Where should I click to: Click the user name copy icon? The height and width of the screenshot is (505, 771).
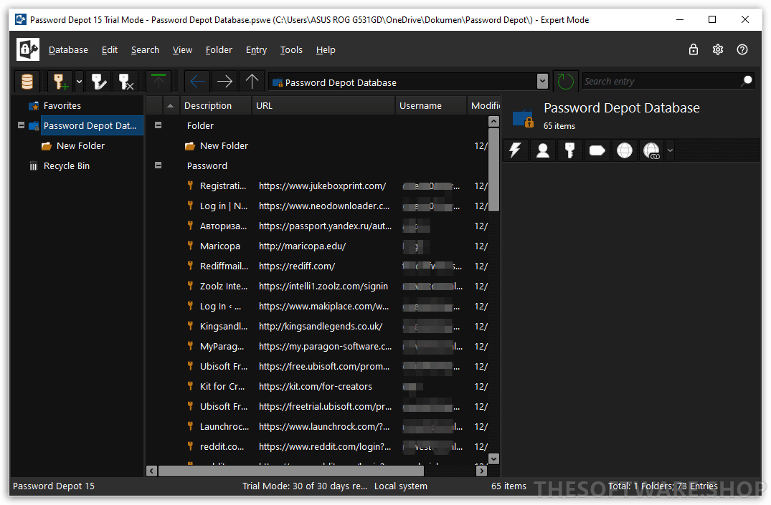[543, 150]
